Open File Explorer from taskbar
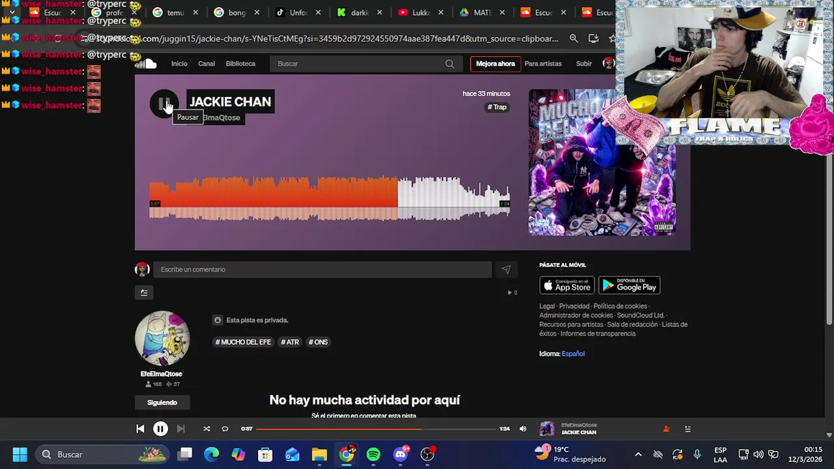 click(319, 454)
